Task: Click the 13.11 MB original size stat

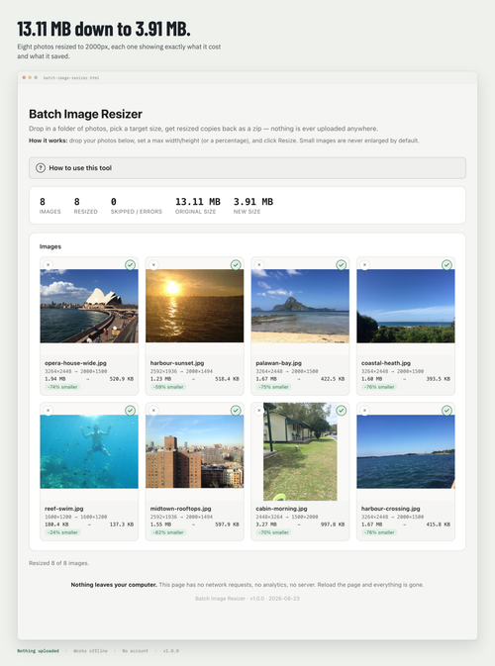Action: point(198,205)
